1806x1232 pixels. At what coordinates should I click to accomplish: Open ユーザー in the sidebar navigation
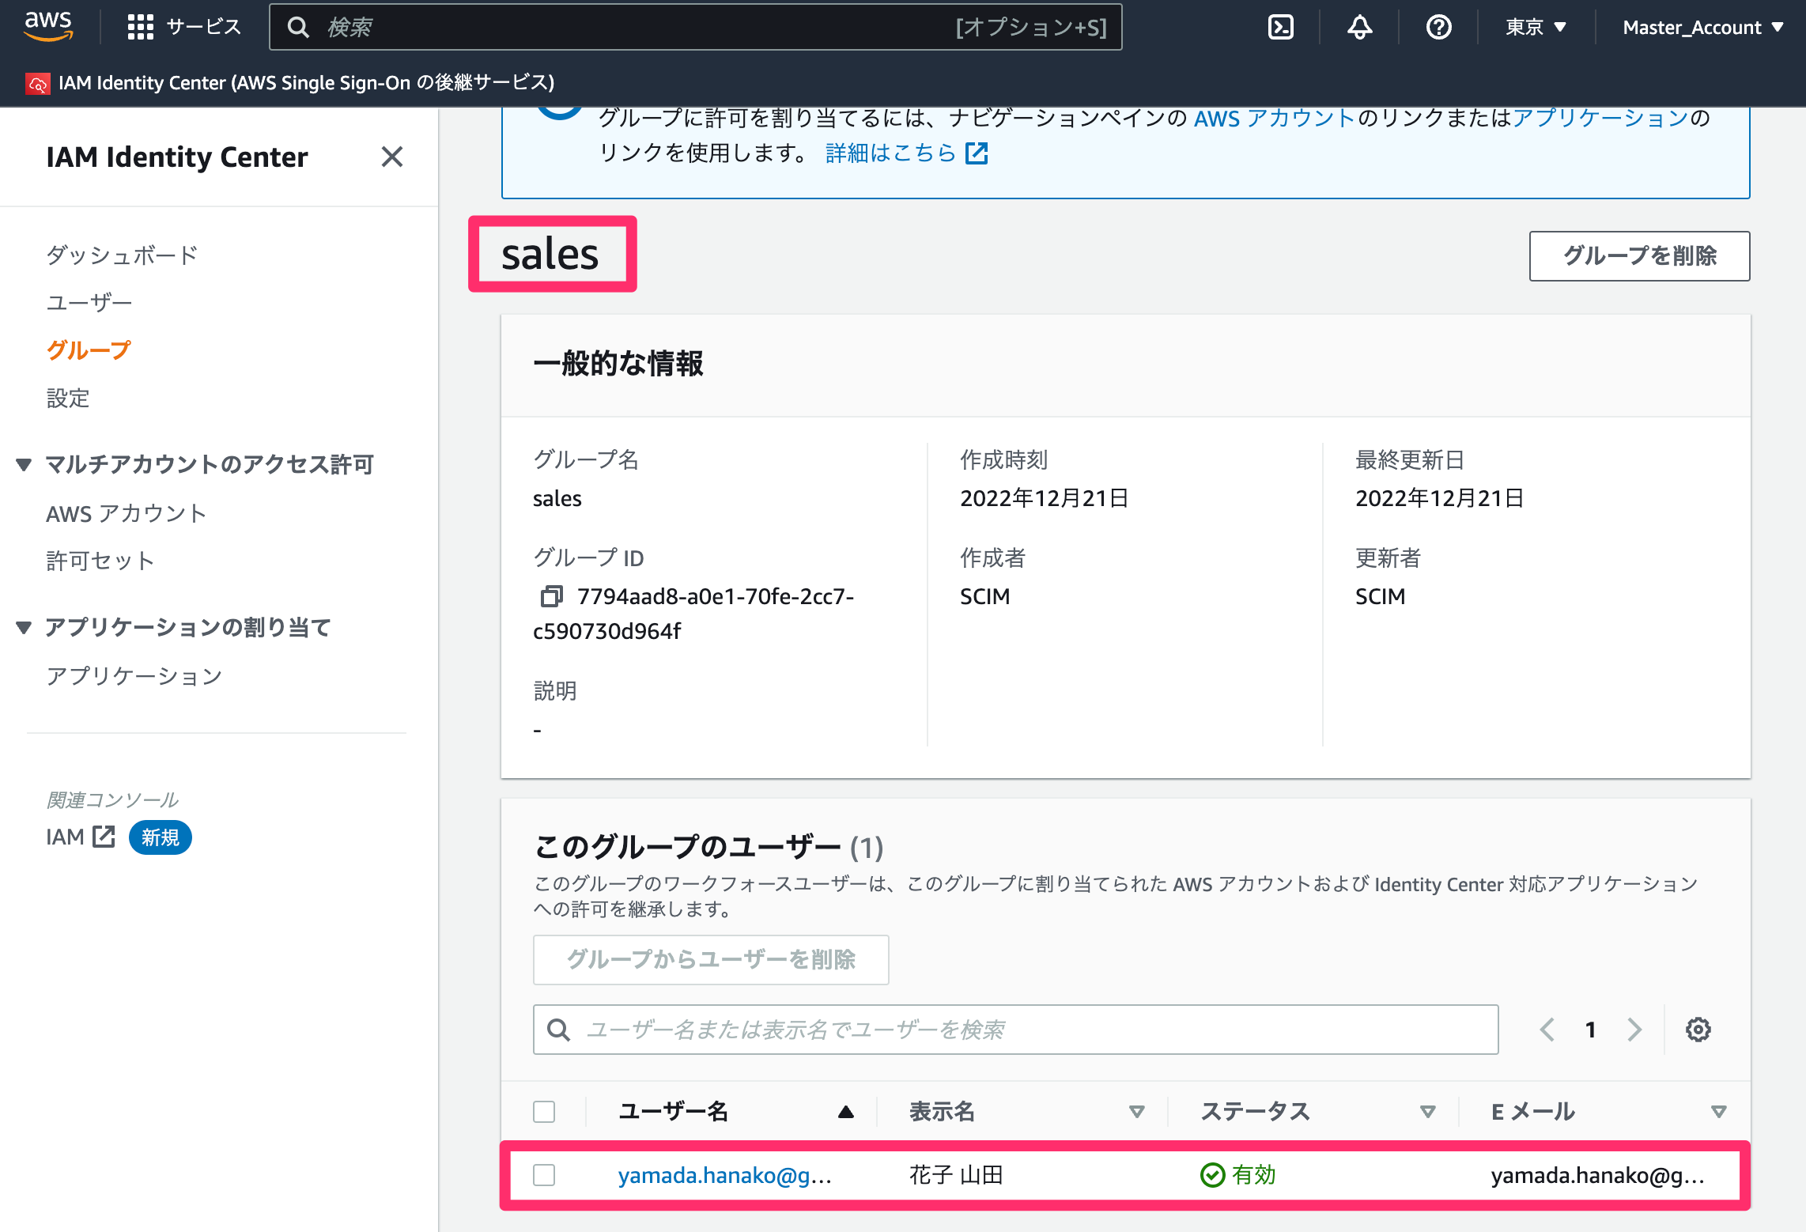(x=89, y=303)
